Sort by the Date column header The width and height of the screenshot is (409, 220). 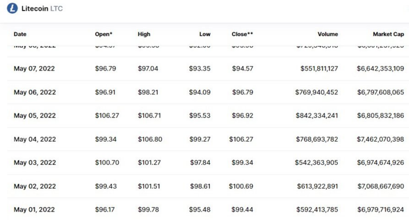(x=20, y=34)
